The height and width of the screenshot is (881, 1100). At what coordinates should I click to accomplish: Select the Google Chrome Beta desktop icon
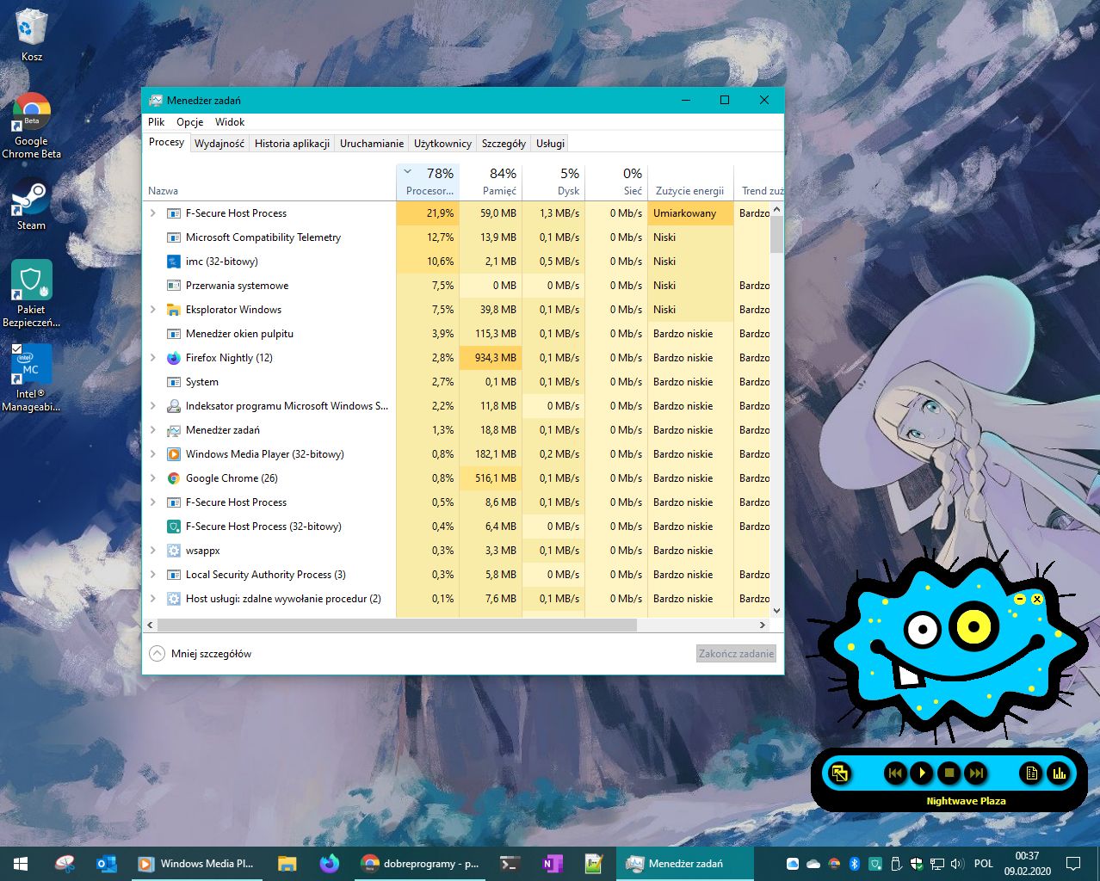coord(31,126)
